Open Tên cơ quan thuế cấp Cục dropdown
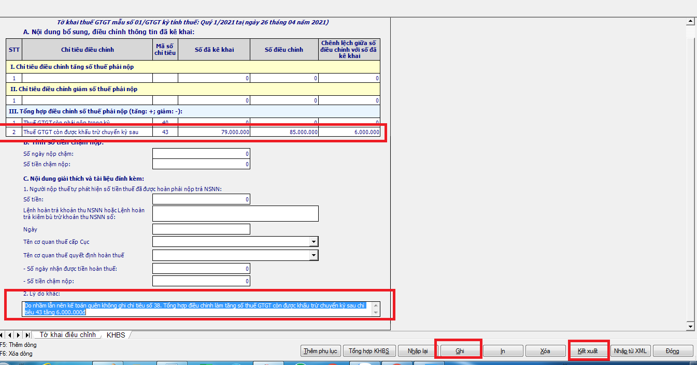The width and height of the screenshot is (697, 365). tap(314, 242)
